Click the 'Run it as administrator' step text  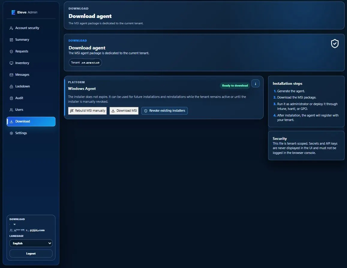307,106
